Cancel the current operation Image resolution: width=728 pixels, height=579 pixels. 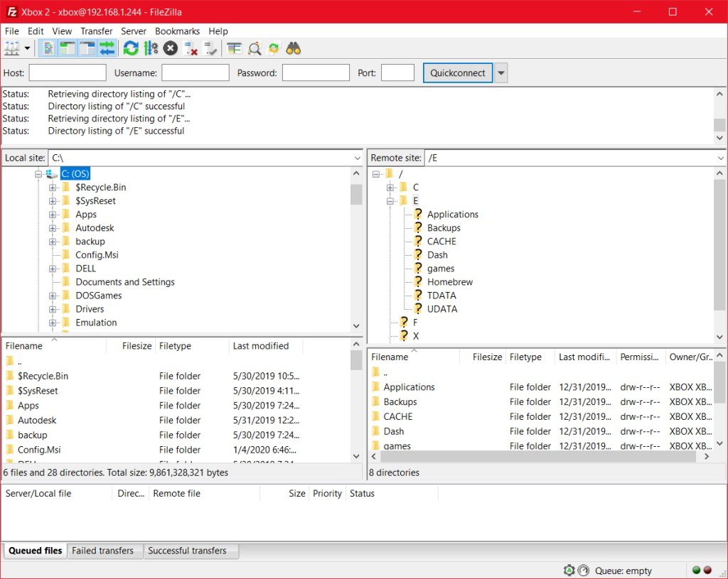[171, 48]
